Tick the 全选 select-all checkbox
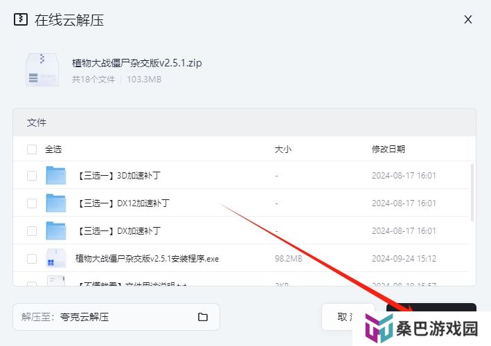The image size is (491, 346). coord(32,149)
